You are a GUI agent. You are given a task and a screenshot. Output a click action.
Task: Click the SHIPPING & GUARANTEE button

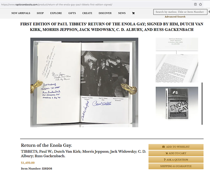point(176,166)
